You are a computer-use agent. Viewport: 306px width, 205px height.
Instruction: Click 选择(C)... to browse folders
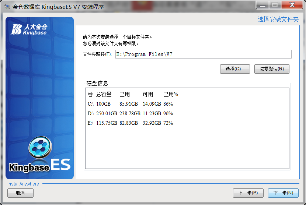pyautogui.click(x=235, y=69)
